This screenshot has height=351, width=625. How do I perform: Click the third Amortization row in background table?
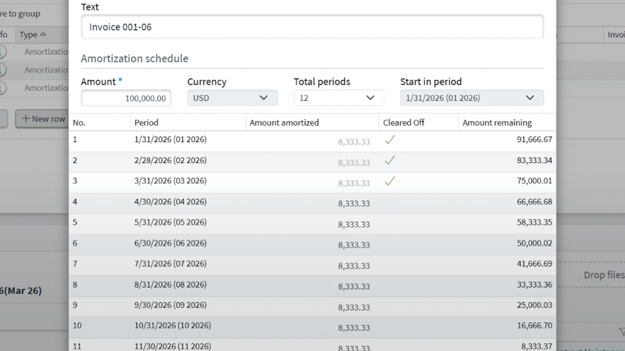34,88
